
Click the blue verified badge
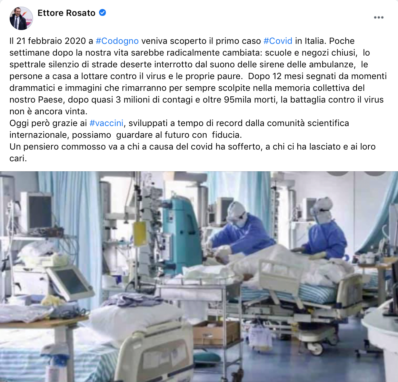tap(102, 12)
